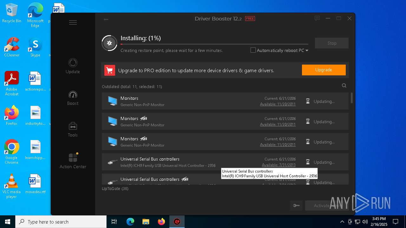Open Skype desktop shortcut

35,47
